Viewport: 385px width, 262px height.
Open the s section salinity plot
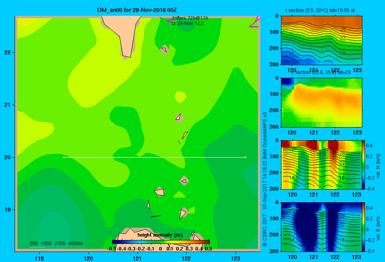321,102
